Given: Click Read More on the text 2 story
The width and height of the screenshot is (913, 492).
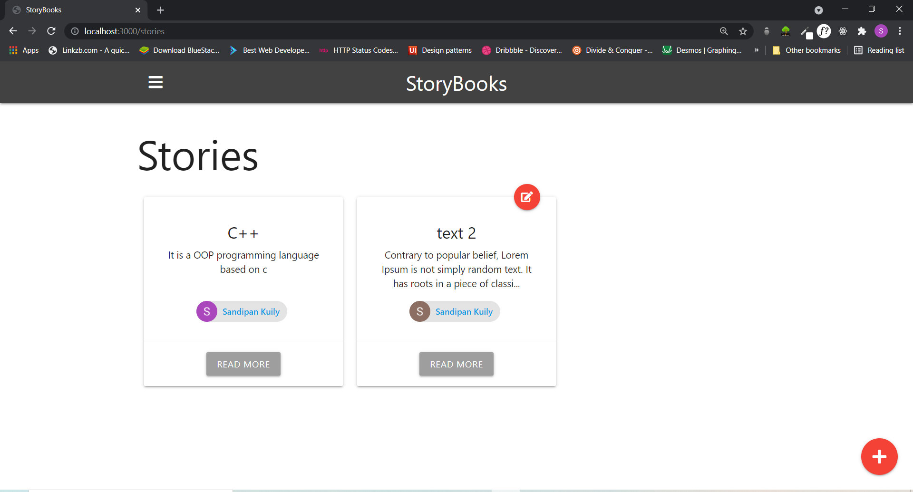Looking at the screenshot, I should [x=456, y=364].
